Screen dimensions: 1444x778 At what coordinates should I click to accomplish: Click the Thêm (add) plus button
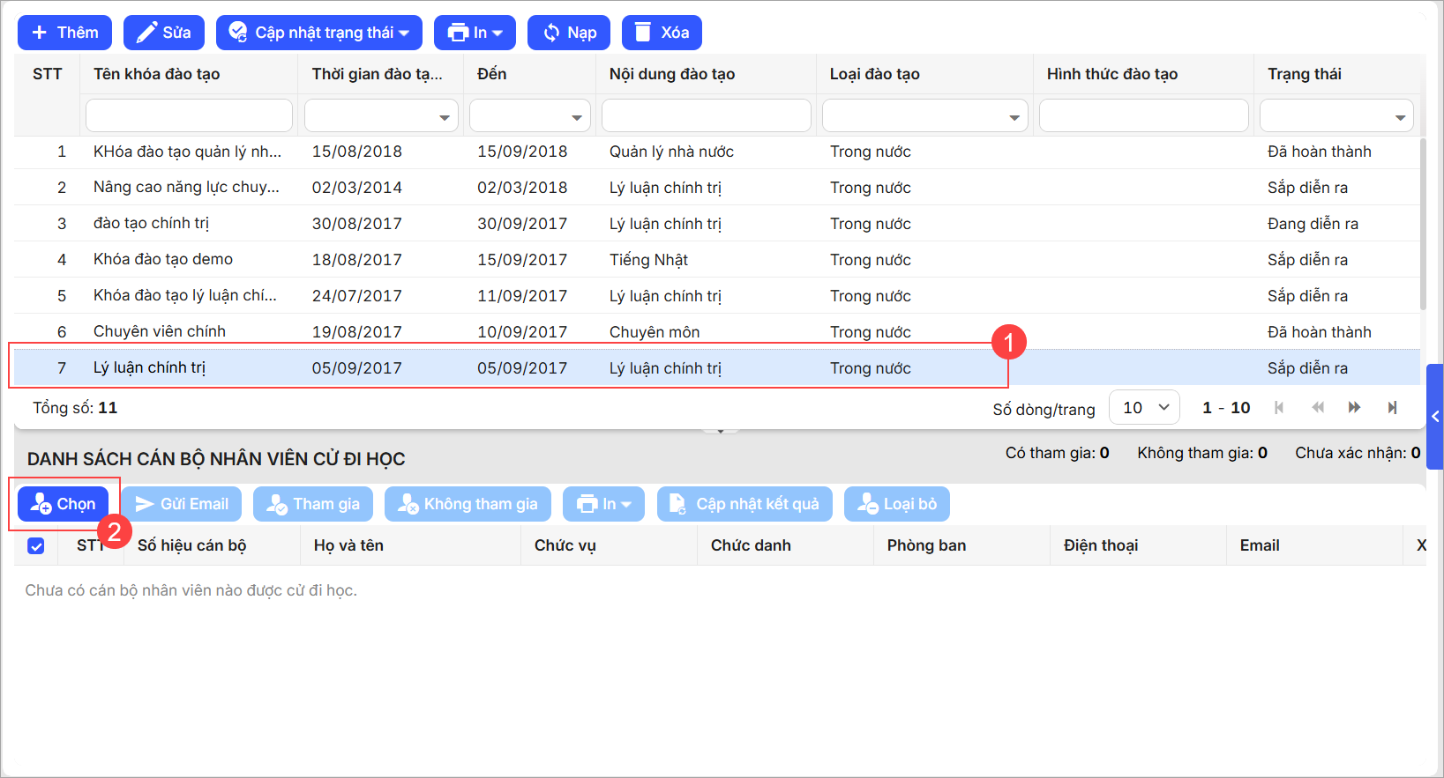point(64,33)
